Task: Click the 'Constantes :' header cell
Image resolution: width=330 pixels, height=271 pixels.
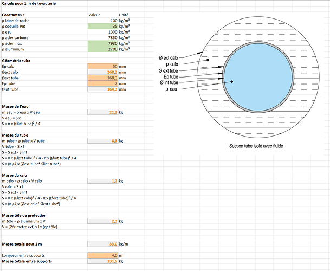Action: click(x=13, y=15)
